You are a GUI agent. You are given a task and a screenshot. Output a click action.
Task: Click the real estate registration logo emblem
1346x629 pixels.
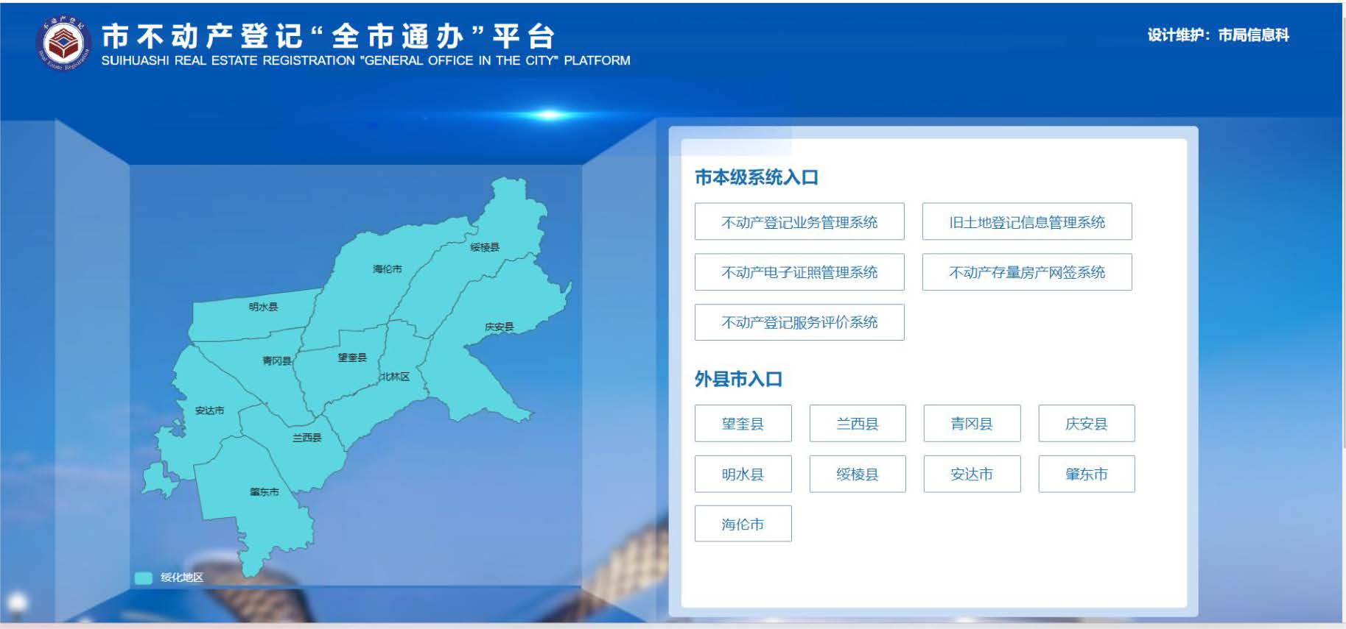[63, 43]
